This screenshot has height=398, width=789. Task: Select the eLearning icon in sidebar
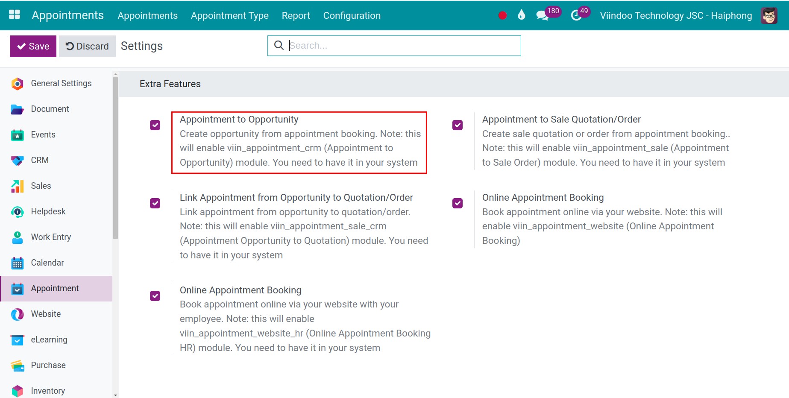pos(17,340)
